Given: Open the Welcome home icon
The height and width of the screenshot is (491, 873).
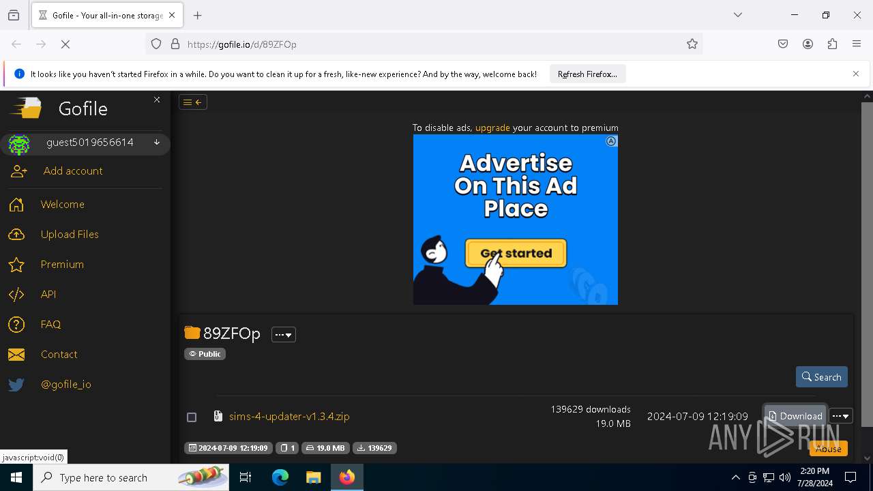Looking at the screenshot, I should coord(16,205).
